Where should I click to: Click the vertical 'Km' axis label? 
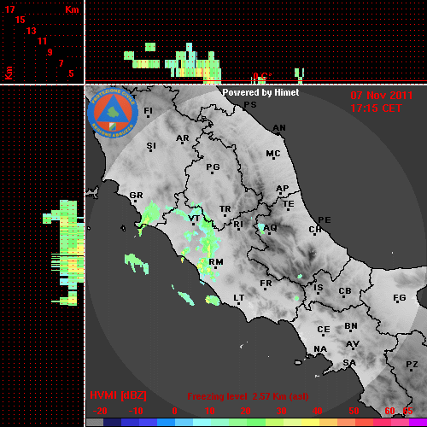[9, 73]
